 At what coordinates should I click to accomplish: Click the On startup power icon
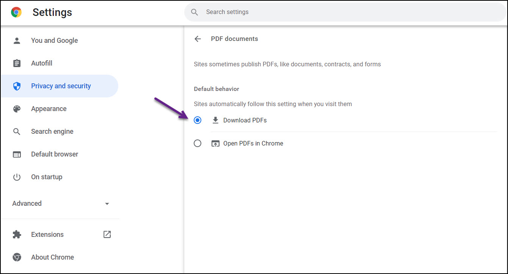[x=17, y=177]
